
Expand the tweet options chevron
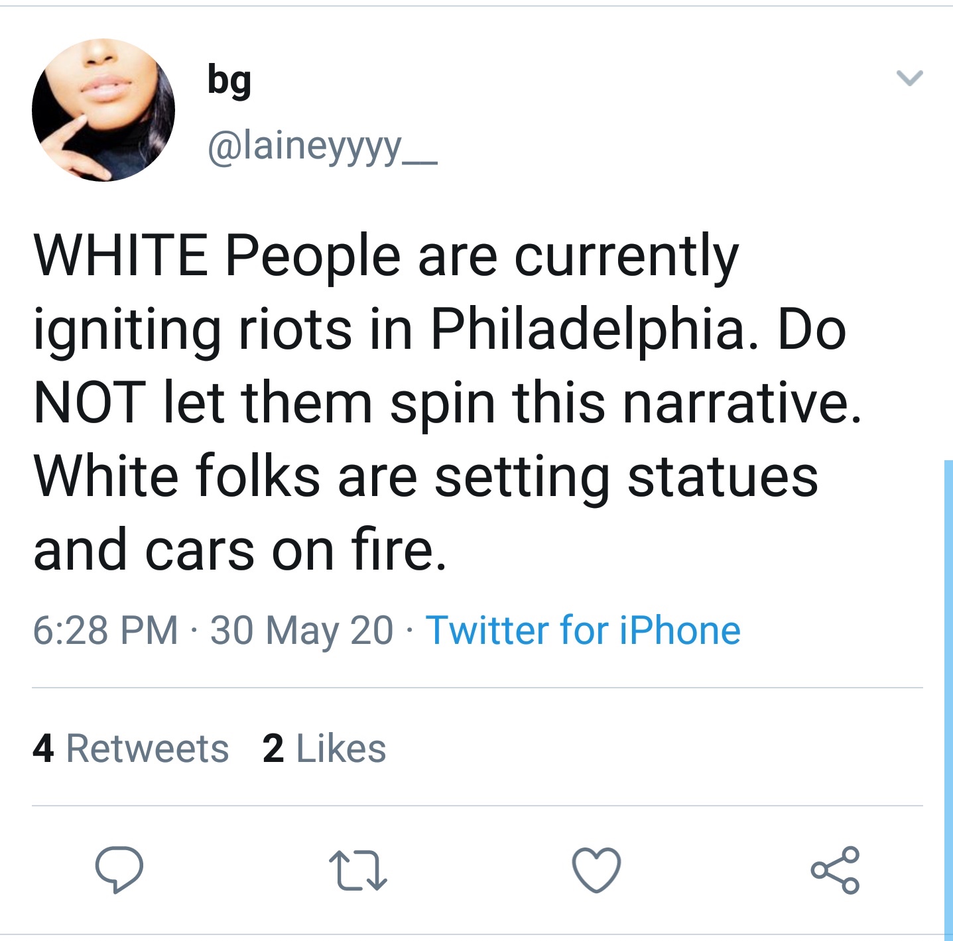coord(909,78)
